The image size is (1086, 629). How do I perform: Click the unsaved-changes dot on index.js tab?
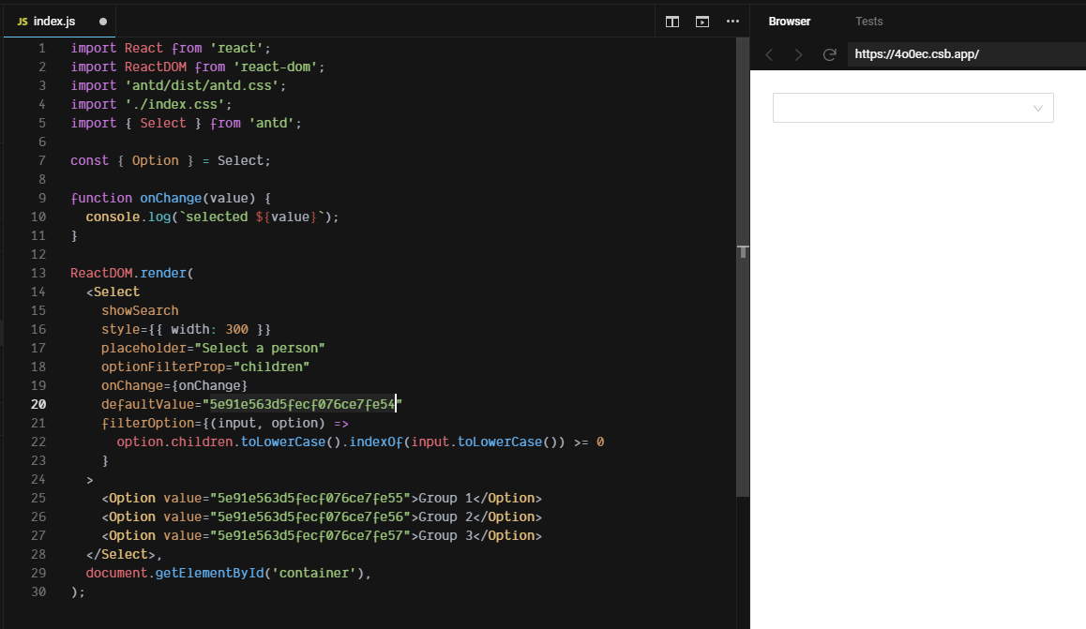tap(103, 21)
